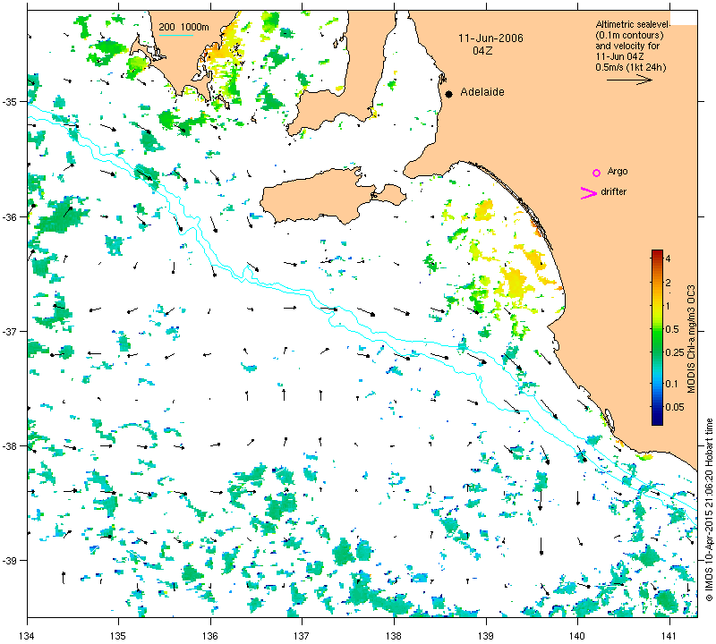The image size is (716, 644).
Task: Click the colorbar value '0.05'
Action: click(x=675, y=407)
